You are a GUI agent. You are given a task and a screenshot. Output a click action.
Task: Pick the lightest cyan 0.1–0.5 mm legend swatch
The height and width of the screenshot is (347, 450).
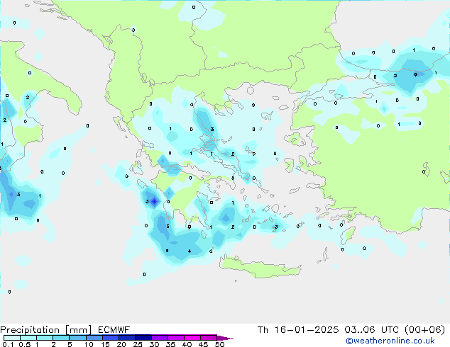point(12,338)
